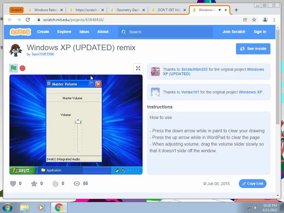Click the volume slider handle
The height and width of the screenshot is (213, 284).
click(x=78, y=122)
